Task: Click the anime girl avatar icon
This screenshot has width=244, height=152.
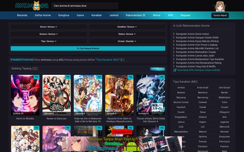Action: [x=220, y=6]
